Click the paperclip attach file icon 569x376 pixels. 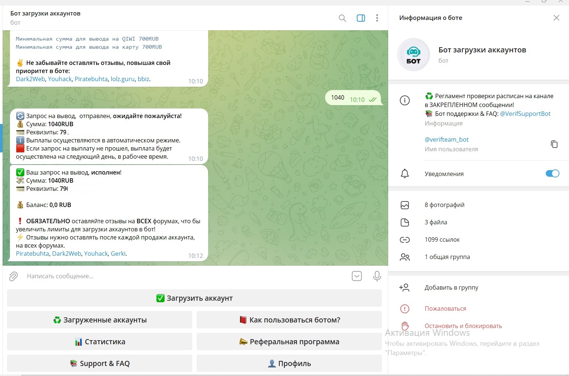pos(13,276)
